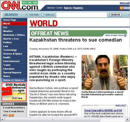This screenshot has height=122, width=130.
Task: Click the article date Tuesday, November 15
Action: click(x=62, y=49)
